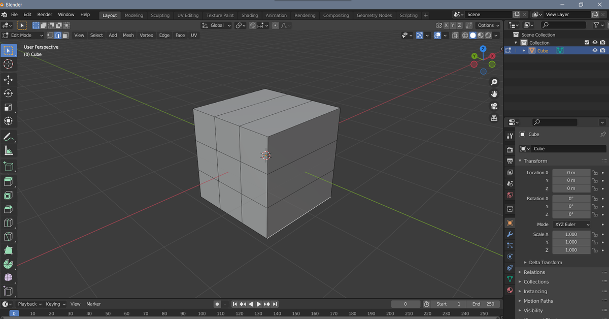Uncheck the Collection exclude checkbox
The height and width of the screenshot is (319, 609).
coord(587,43)
